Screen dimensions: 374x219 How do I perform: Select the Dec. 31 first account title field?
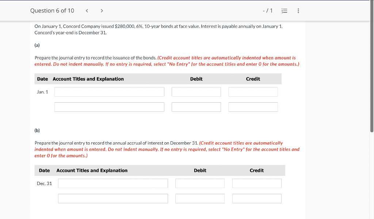coord(112,183)
